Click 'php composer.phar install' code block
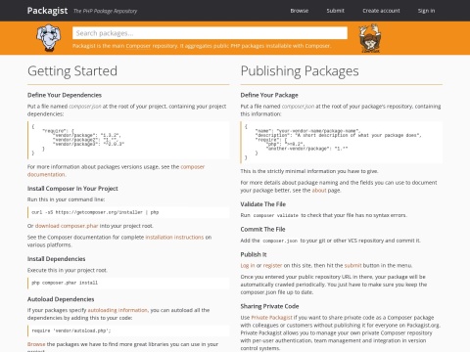 click(x=128, y=283)
